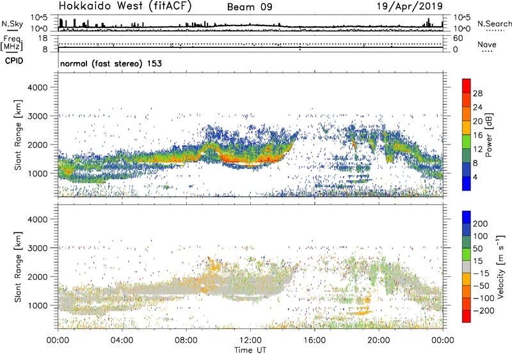Click the '24' tick on the Power colorbar
512x354 pixels.
477,107
